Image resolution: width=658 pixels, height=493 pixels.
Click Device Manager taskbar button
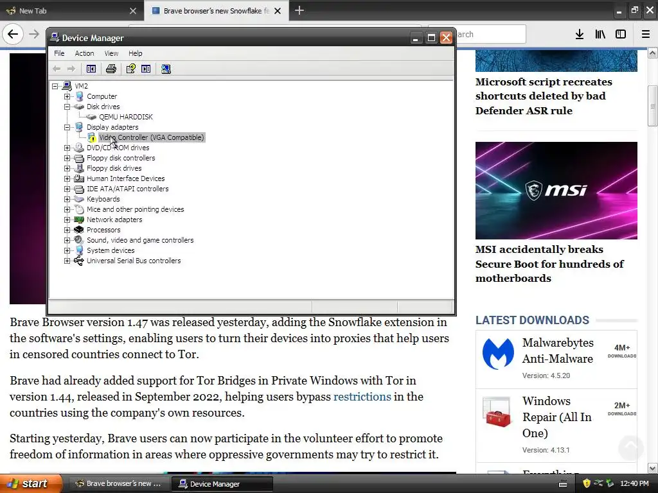pyautogui.click(x=222, y=484)
